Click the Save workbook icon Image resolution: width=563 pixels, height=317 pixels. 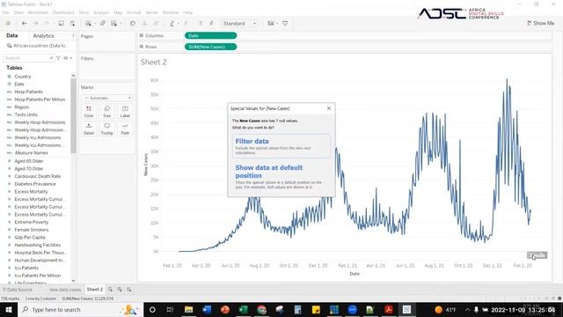[x=61, y=24]
